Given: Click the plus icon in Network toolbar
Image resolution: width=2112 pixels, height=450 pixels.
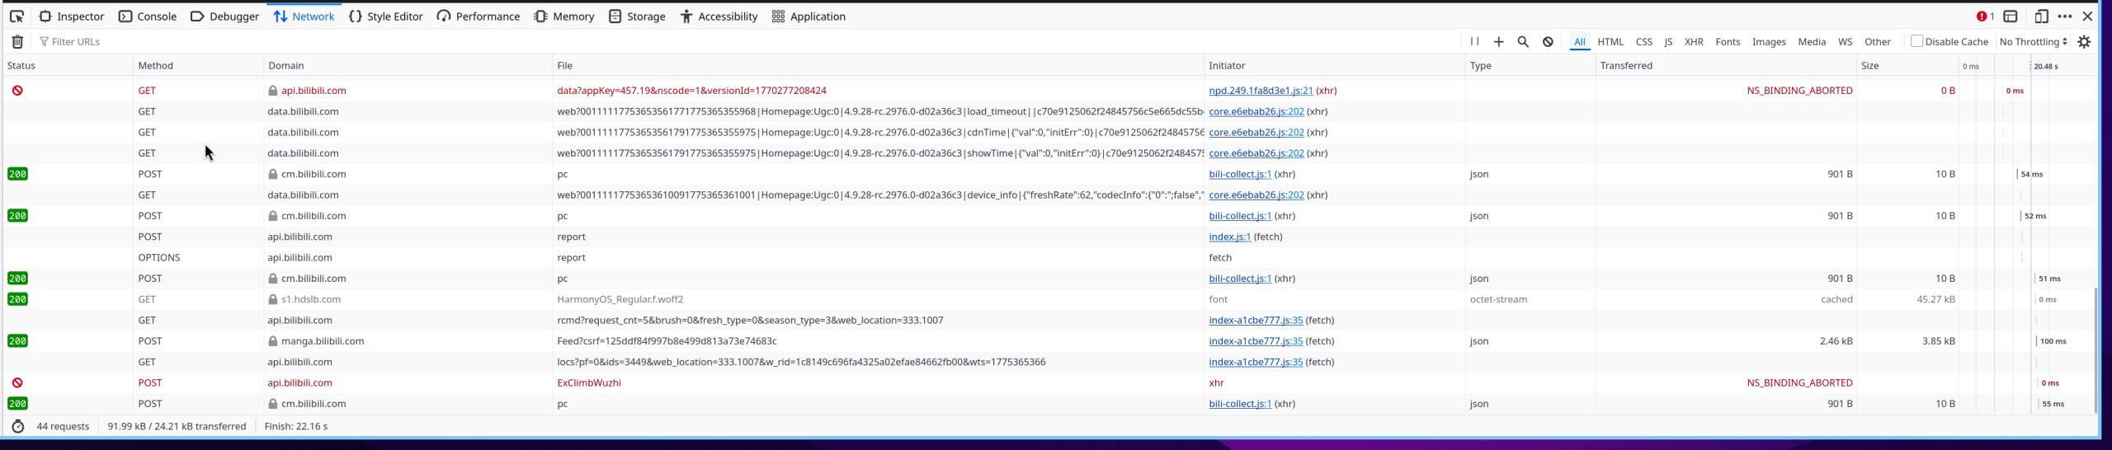Looking at the screenshot, I should (x=1499, y=42).
